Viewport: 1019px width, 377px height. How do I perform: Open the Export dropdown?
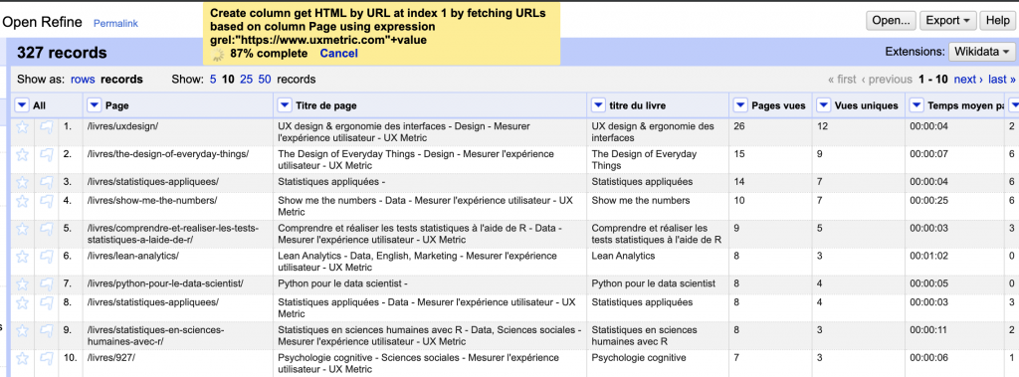pos(947,20)
